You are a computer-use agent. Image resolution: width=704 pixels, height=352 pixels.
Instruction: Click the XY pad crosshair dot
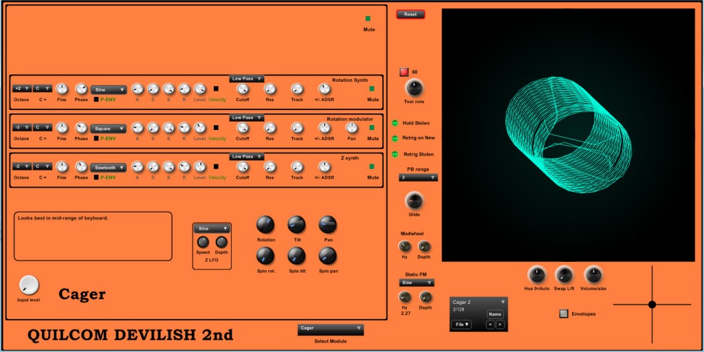652,304
